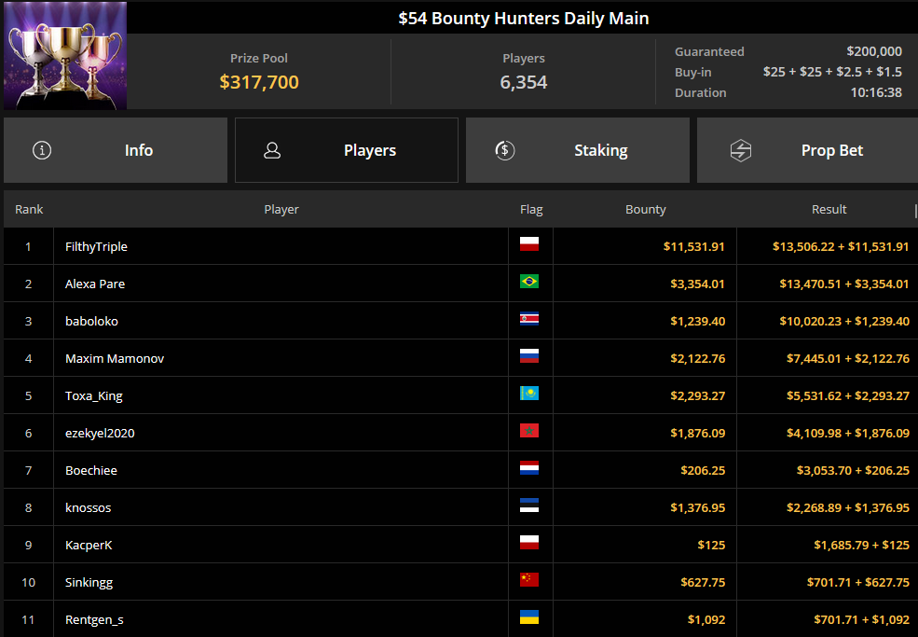Click Alexa Pare's Brazil flag
This screenshot has width=918, height=637.
pyautogui.click(x=529, y=282)
